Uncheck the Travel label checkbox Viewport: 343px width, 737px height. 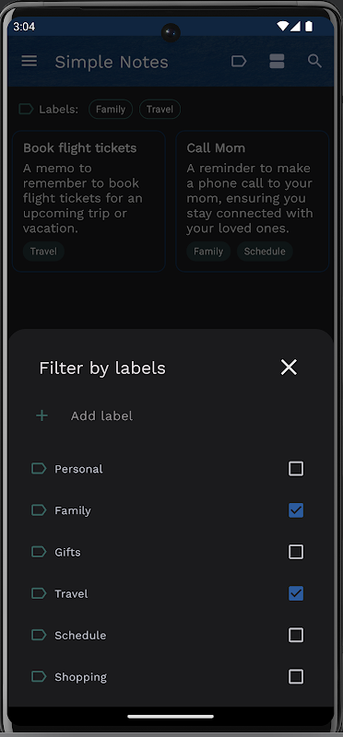tap(296, 593)
